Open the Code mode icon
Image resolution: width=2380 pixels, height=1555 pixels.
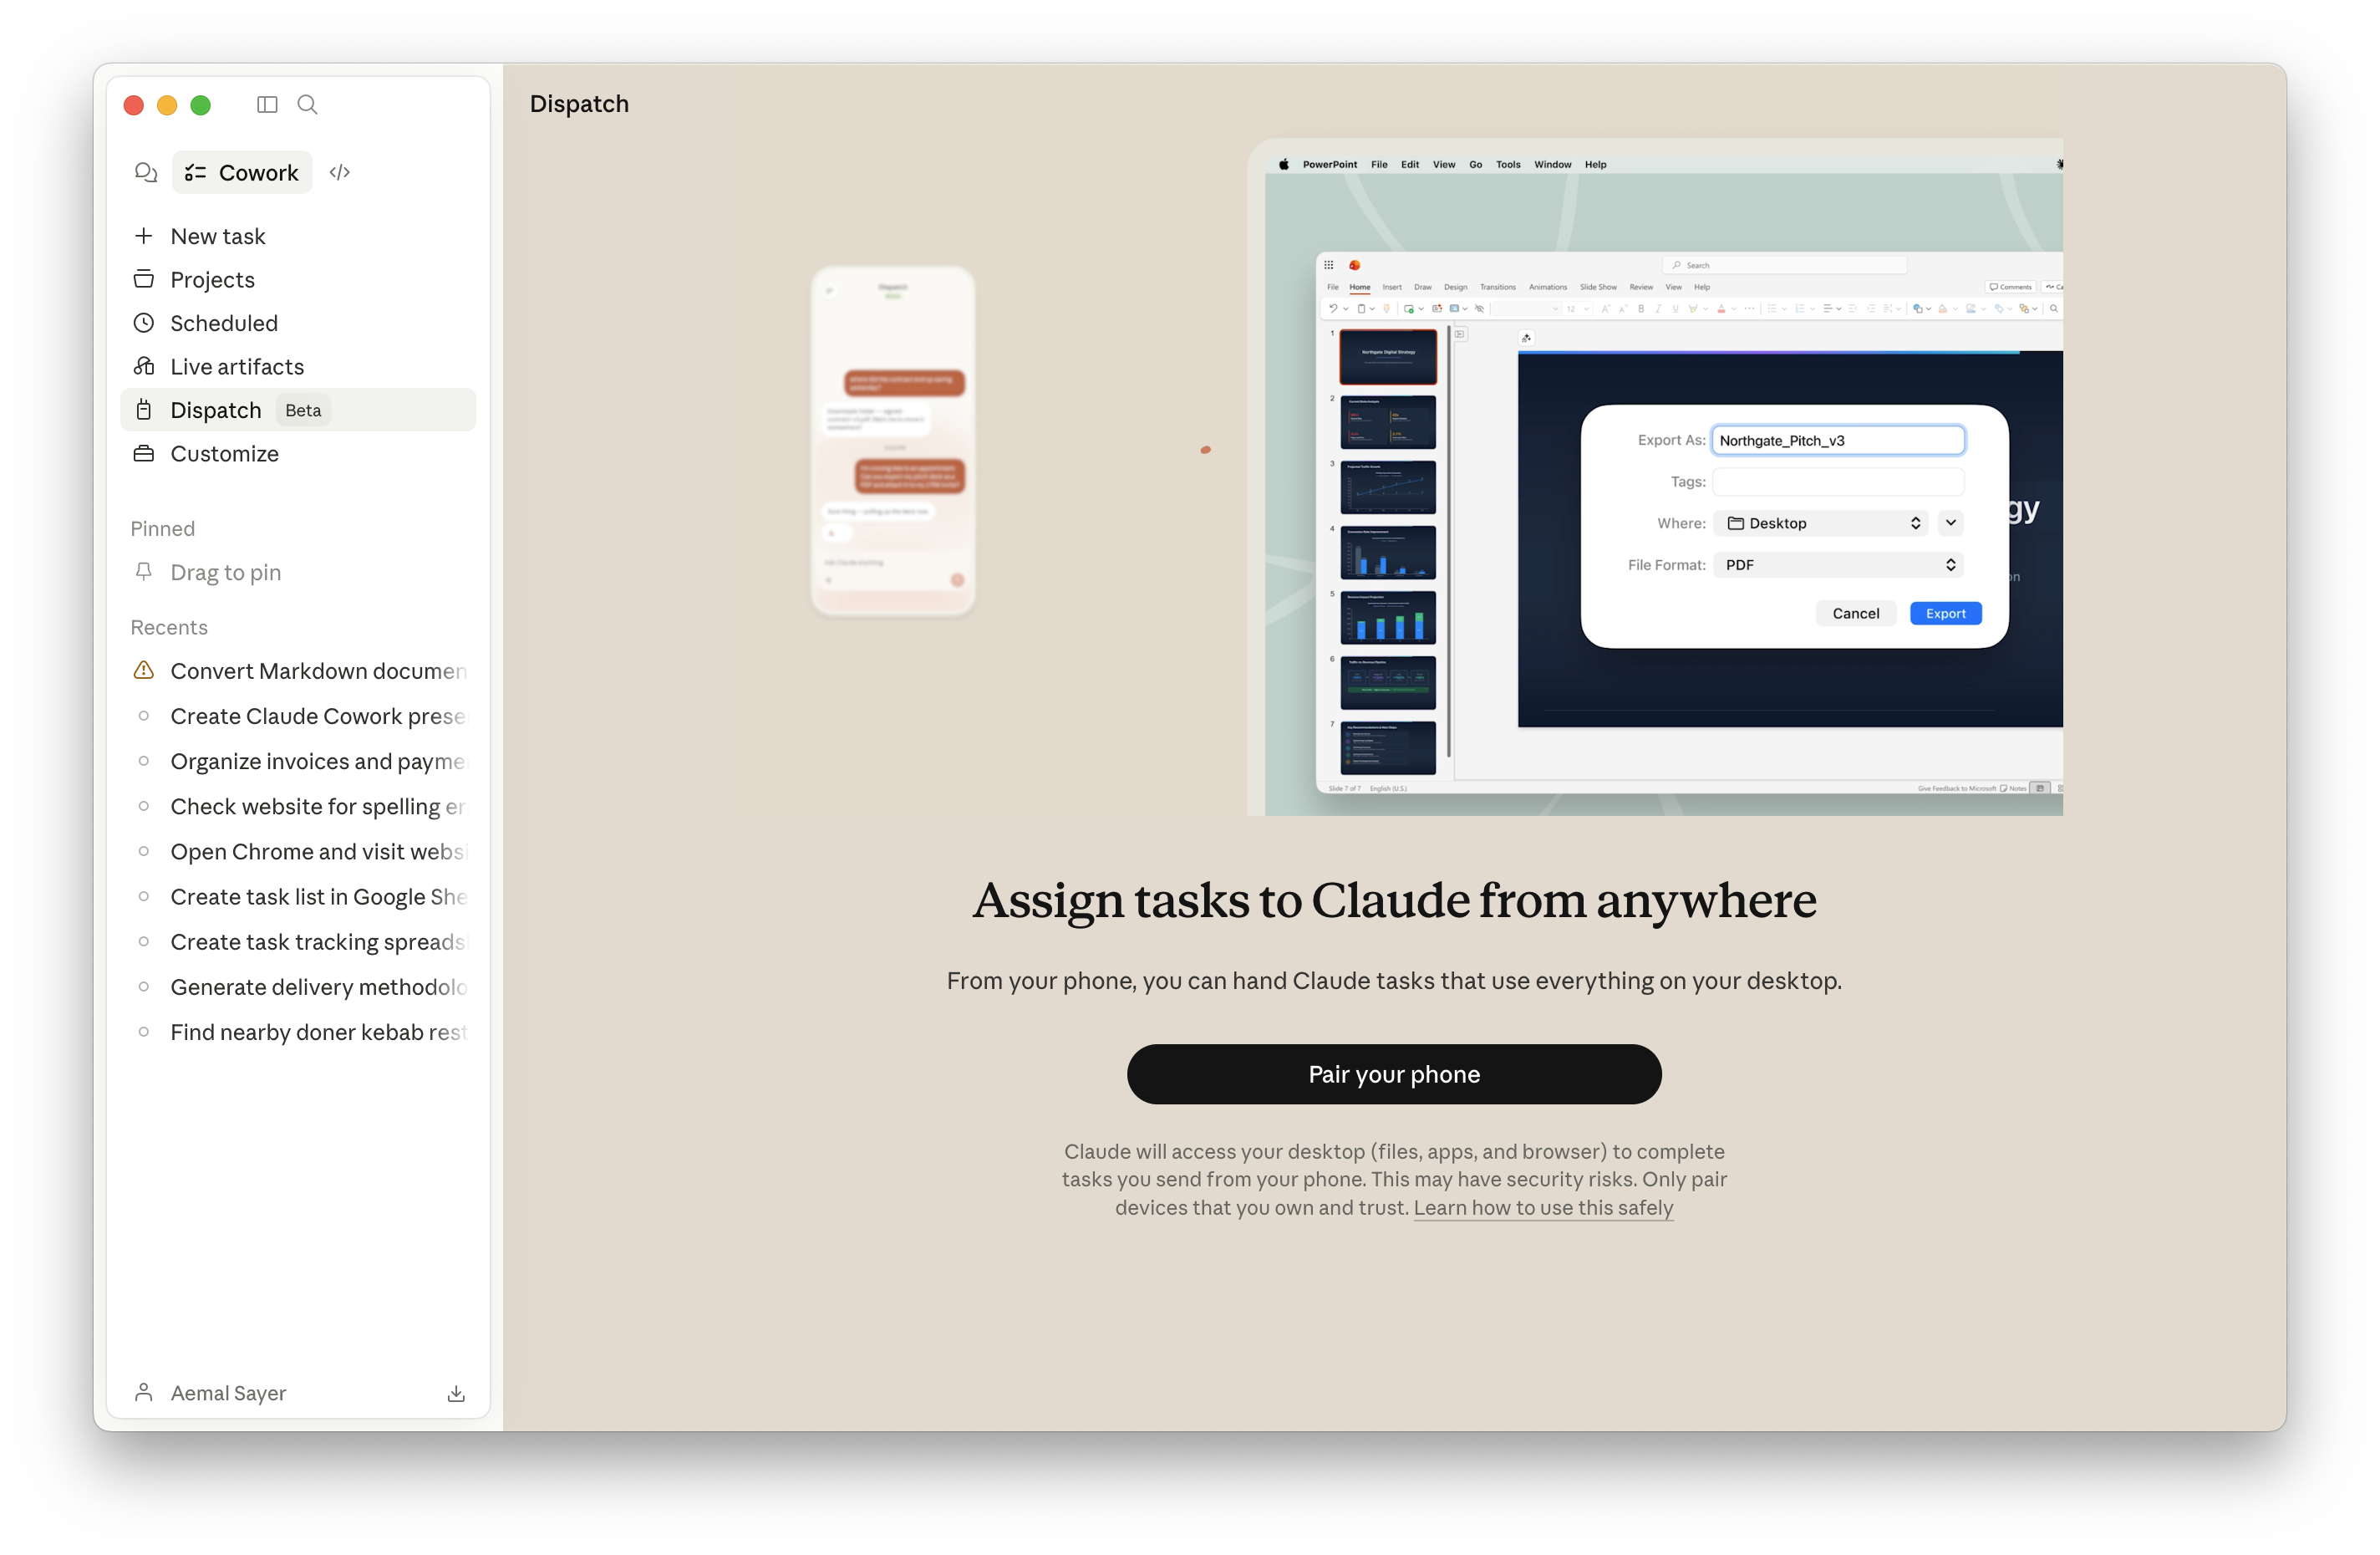coord(340,172)
